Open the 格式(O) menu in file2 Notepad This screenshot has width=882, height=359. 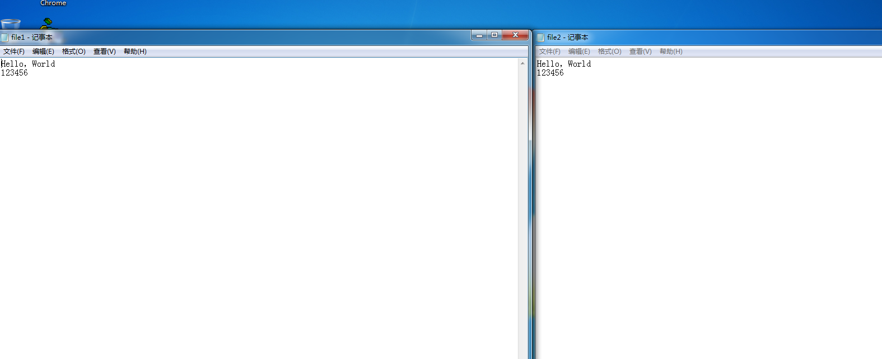[x=610, y=52]
